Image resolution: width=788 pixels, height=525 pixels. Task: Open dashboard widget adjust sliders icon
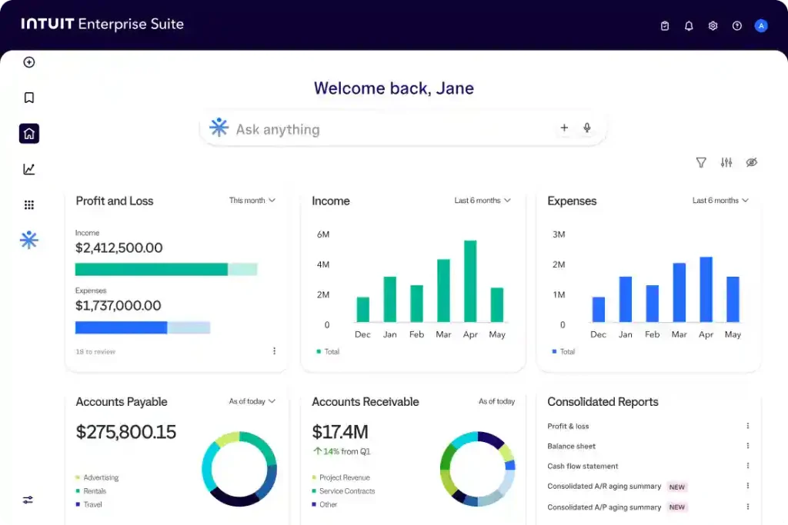point(726,162)
